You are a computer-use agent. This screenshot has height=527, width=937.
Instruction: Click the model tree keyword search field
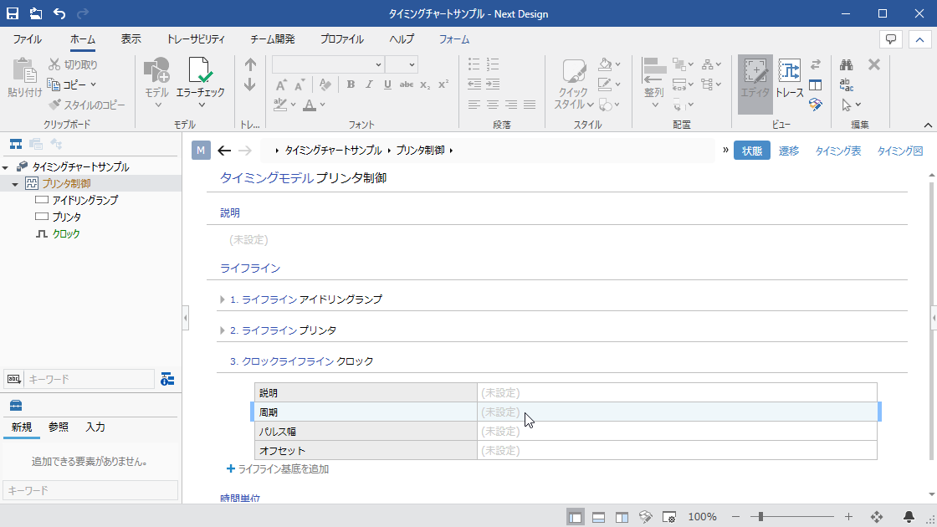[90, 379]
